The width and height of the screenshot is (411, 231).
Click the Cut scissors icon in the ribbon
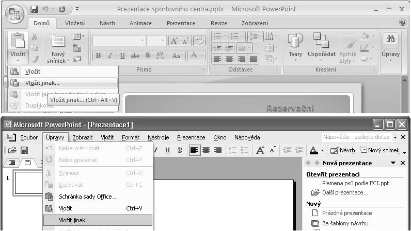point(35,37)
